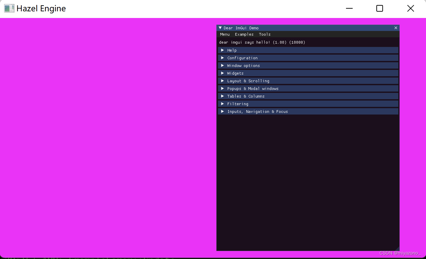The height and width of the screenshot is (259, 426).
Task: Select the hello version text line
Action: [x=262, y=42]
